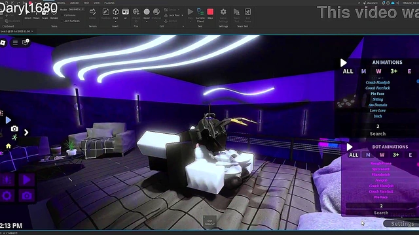Image resolution: width=419 pixels, height=235 pixels.
Task: Click the Animations value box showing 2
Action: pos(378,126)
